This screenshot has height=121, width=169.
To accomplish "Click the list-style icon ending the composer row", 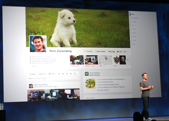I will pos(74,74).
